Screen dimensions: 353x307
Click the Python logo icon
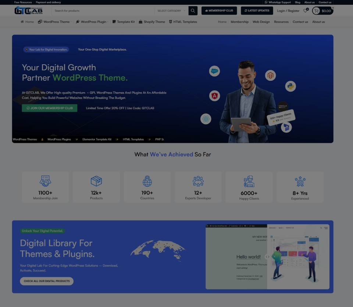pyautogui.click(x=290, y=86)
